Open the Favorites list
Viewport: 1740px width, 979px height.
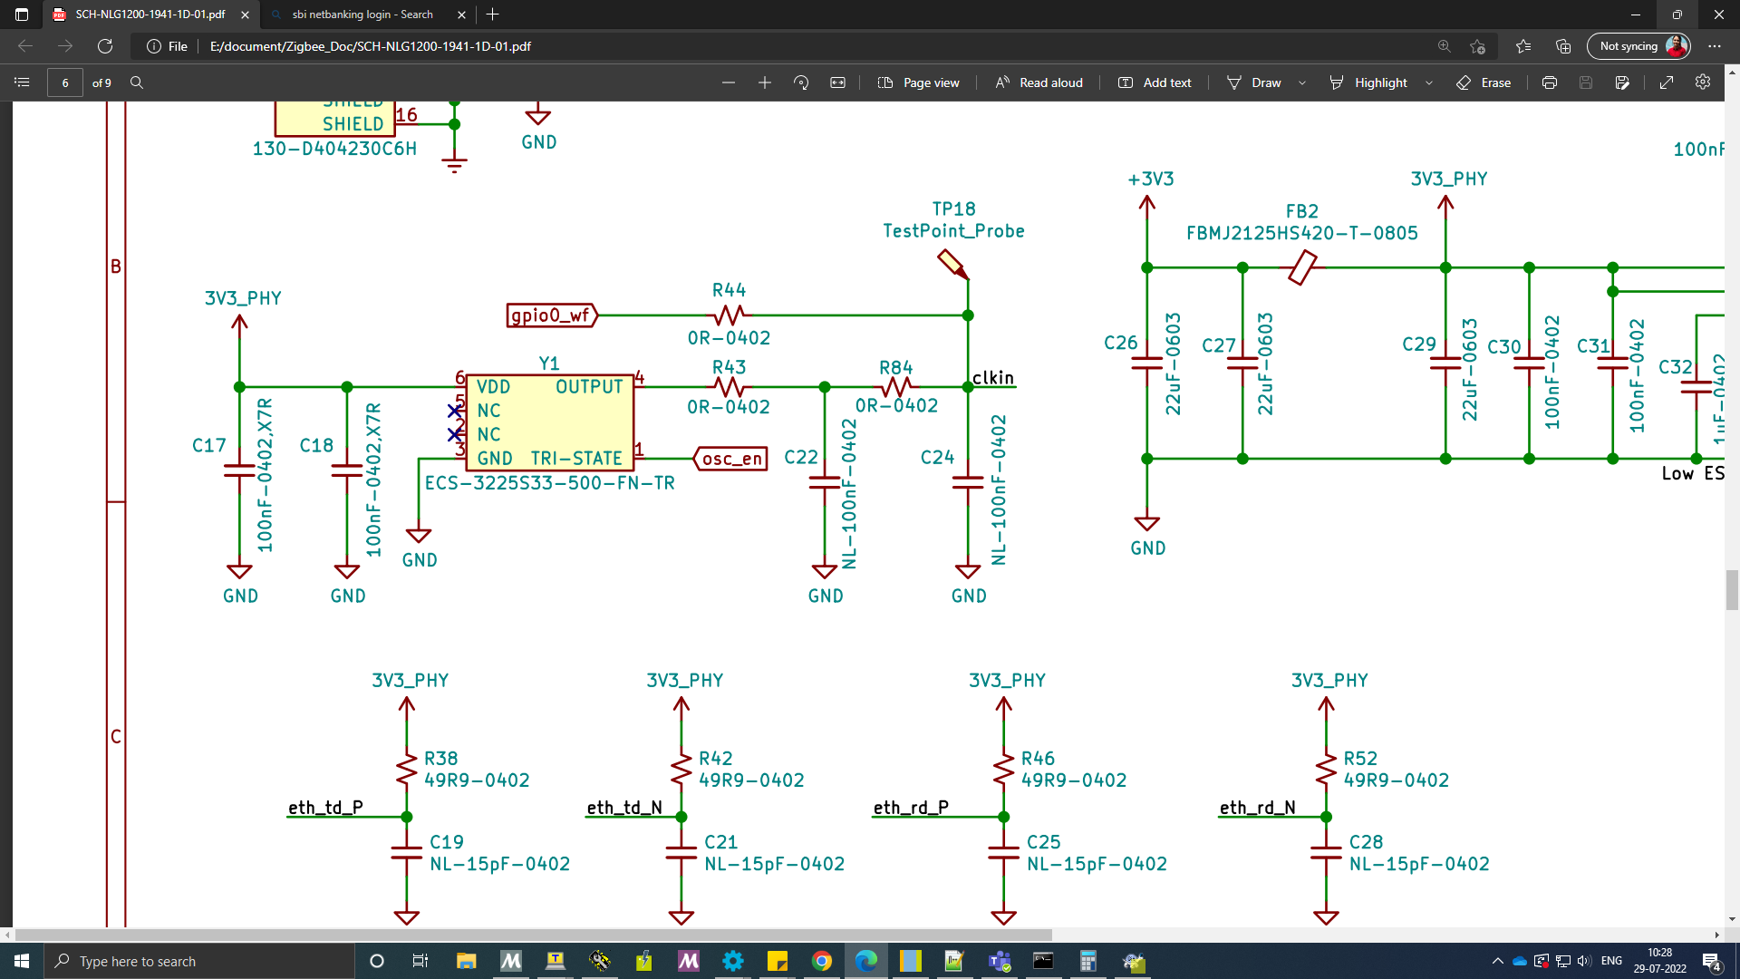(x=1523, y=46)
